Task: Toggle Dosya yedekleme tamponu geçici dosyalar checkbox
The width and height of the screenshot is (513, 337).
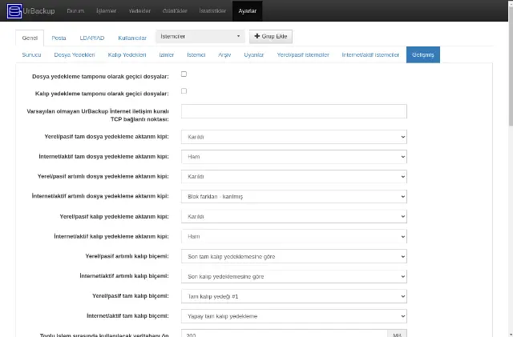Action: pyautogui.click(x=184, y=74)
